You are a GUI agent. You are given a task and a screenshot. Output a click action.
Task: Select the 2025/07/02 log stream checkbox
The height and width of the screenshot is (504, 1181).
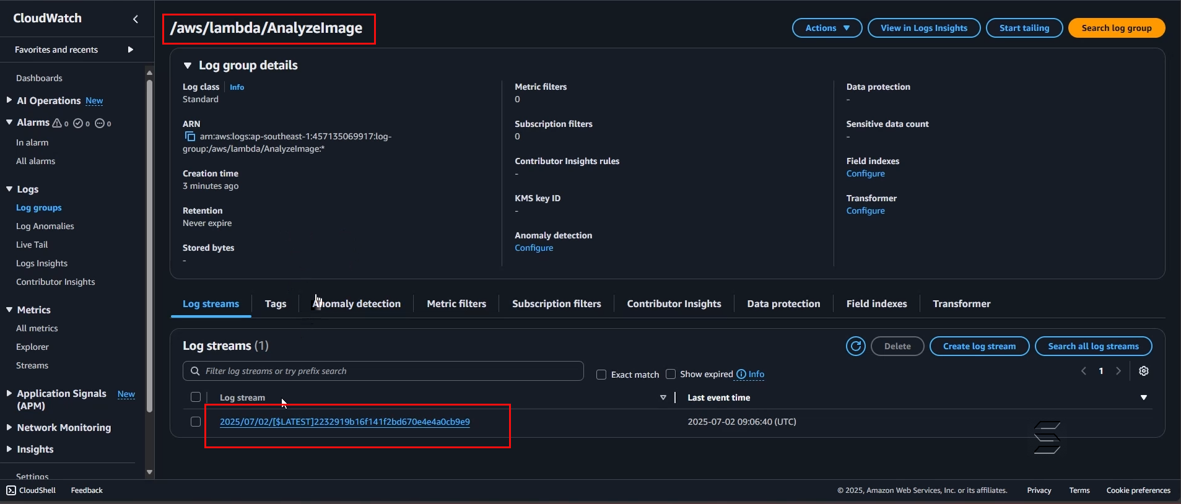(x=196, y=422)
